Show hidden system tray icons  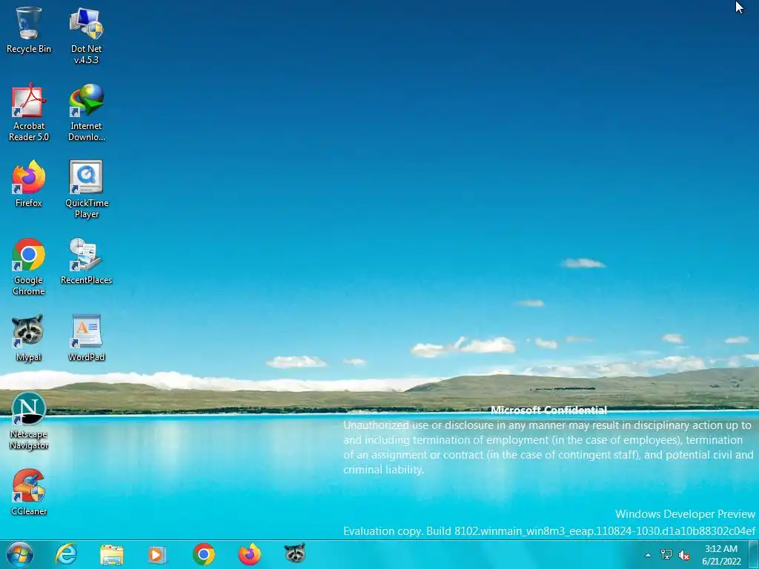click(648, 555)
